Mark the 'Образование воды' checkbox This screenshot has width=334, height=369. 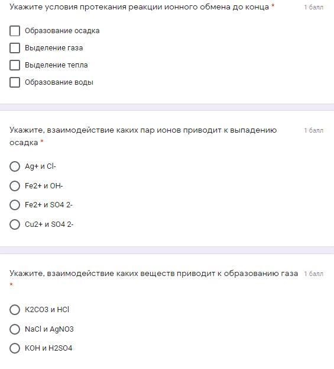point(15,82)
